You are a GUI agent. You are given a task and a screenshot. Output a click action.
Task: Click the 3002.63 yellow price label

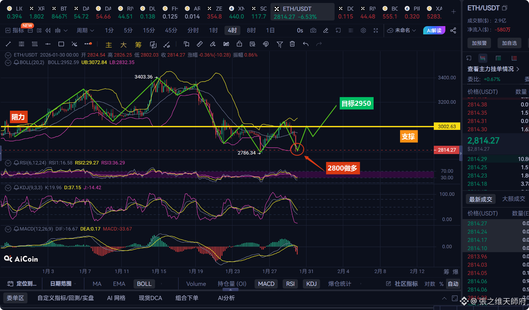click(x=447, y=127)
